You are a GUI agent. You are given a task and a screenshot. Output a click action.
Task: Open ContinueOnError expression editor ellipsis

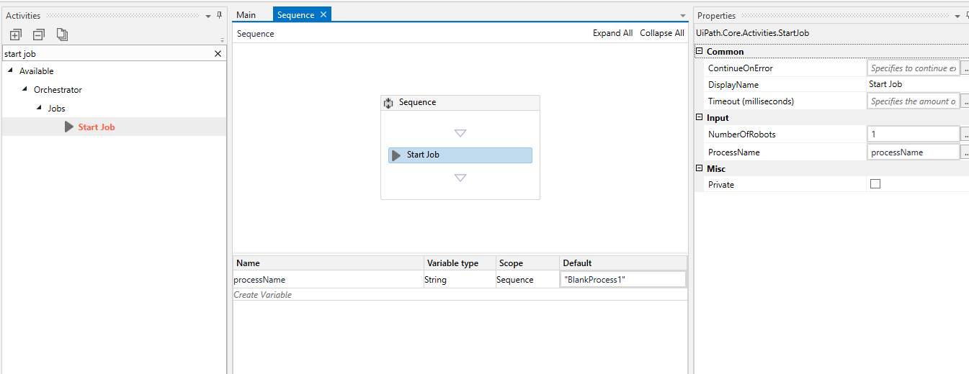(x=965, y=68)
